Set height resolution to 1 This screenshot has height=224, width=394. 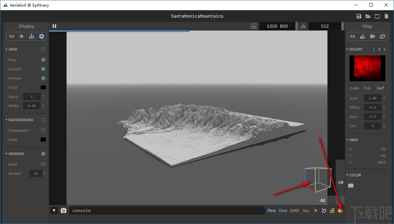point(374,49)
